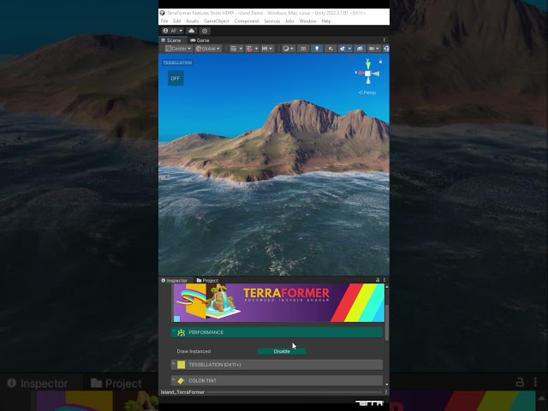This screenshot has width=548, height=411.
Task: Expand scene effects options arrow
Action: (349, 49)
